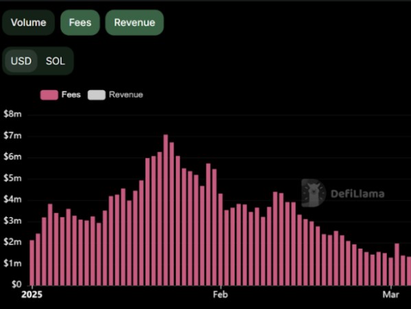Click the $5m y-axis label
The height and width of the screenshot is (309, 411).
(12, 179)
